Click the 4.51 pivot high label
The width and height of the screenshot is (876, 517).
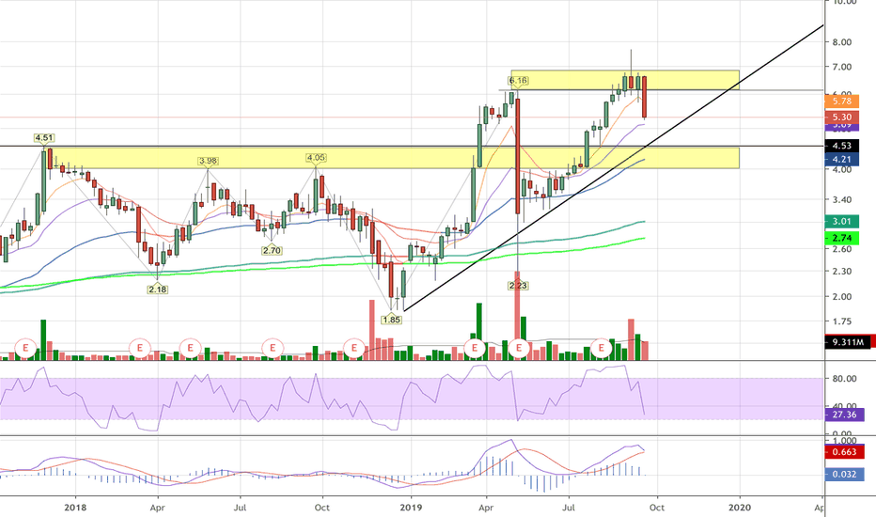point(44,138)
